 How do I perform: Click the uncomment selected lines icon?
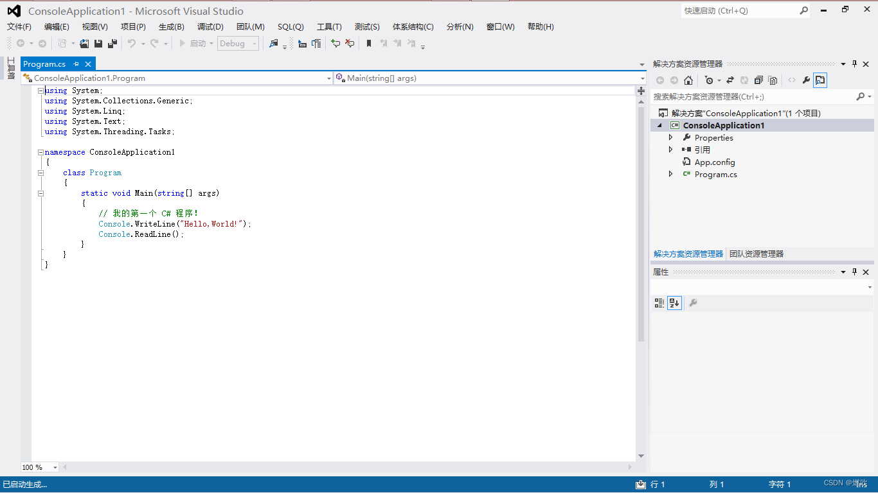click(x=350, y=44)
